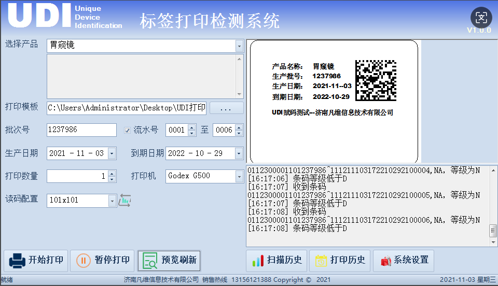Open the 打印机 Godex G500 dropdown
This screenshot has height=286, width=498.
point(239,177)
